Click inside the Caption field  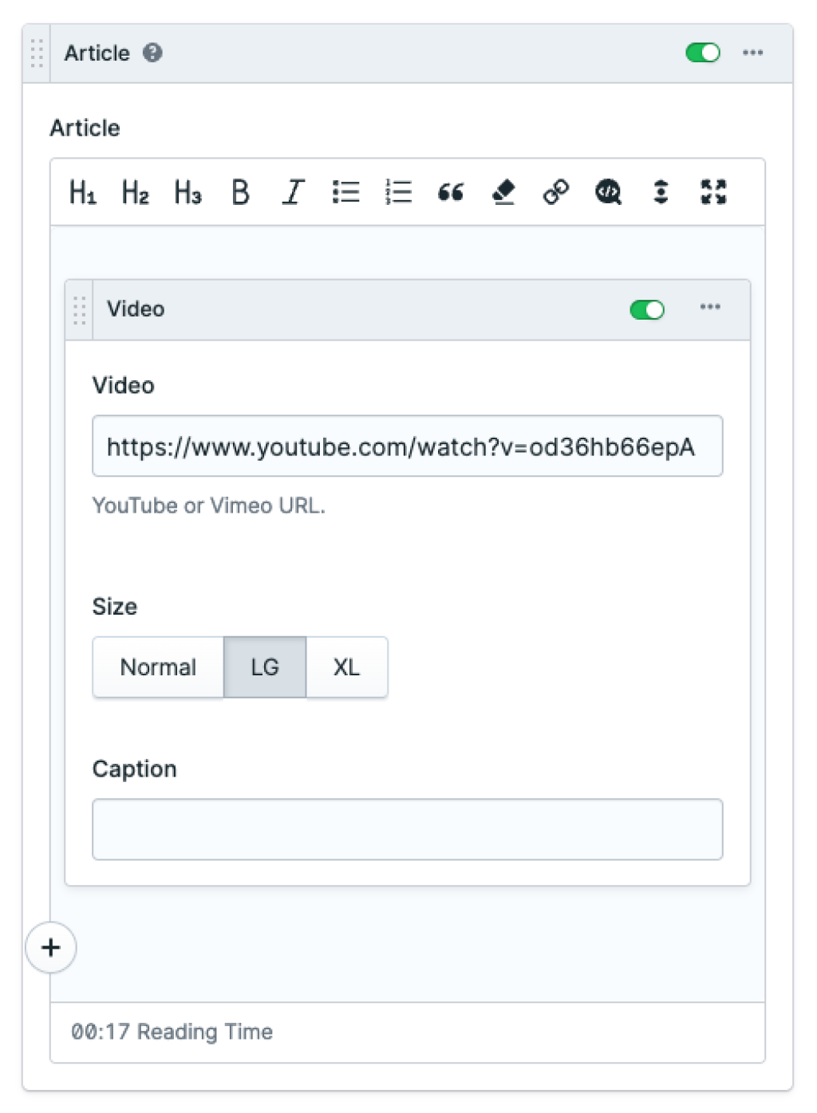click(407, 829)
